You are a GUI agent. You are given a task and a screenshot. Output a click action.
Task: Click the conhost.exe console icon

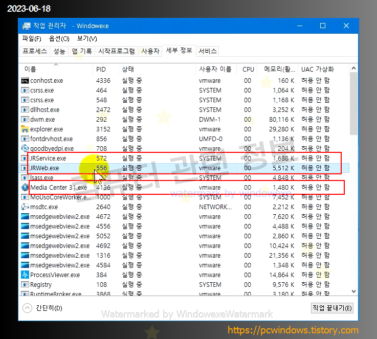tap(25, 81)
